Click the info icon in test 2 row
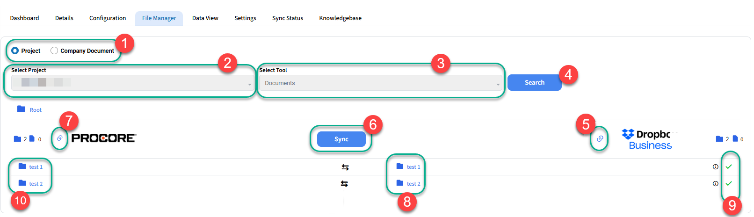This screenshot has width=754, height=217. 715,184
